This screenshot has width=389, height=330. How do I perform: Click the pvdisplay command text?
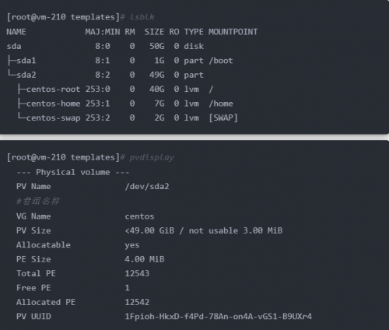click(x=152, y=157)
